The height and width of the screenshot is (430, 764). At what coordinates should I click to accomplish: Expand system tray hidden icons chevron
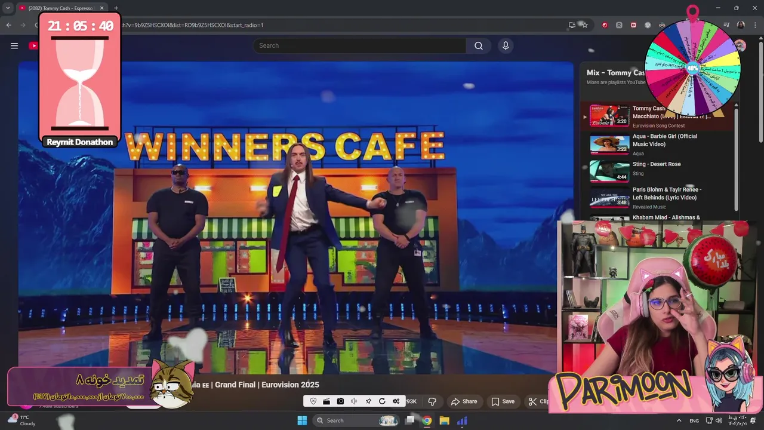coord(679,420)
